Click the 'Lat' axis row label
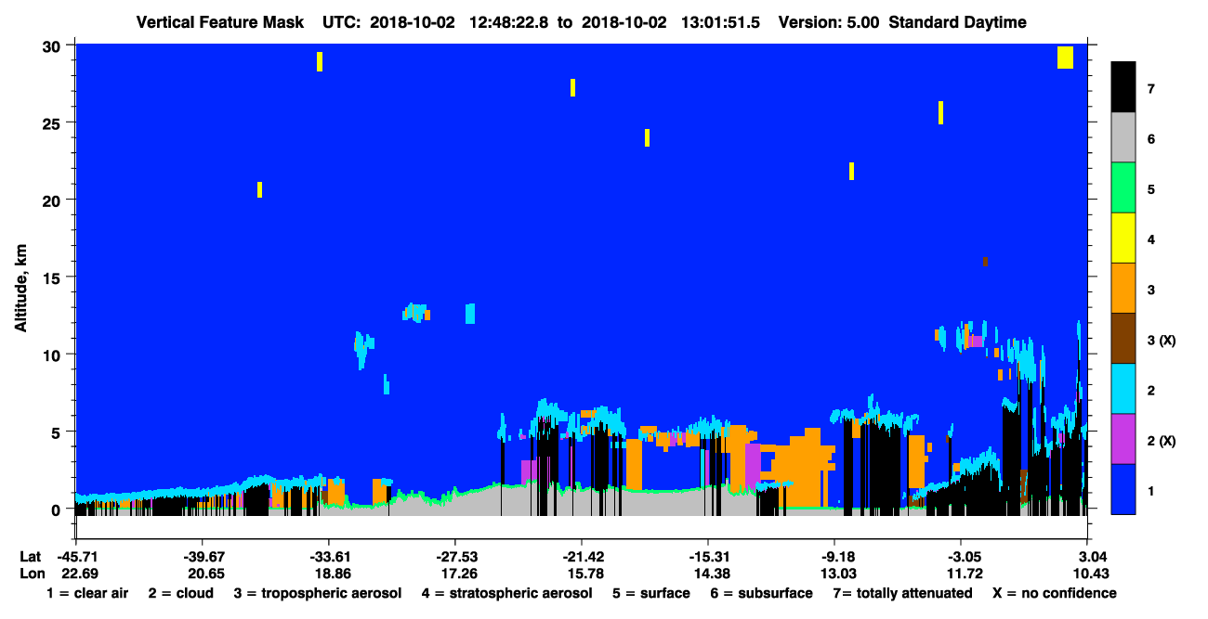The width and height of the screenshot is (1208, 619). tap(31, 557)
